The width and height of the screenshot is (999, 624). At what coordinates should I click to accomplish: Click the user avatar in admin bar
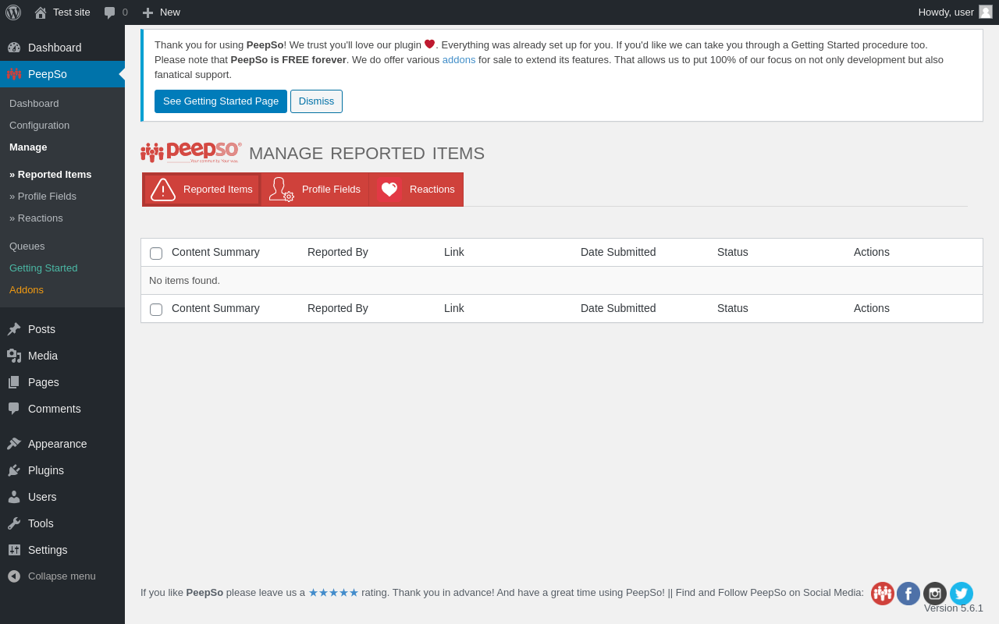(x=986, y=12)
